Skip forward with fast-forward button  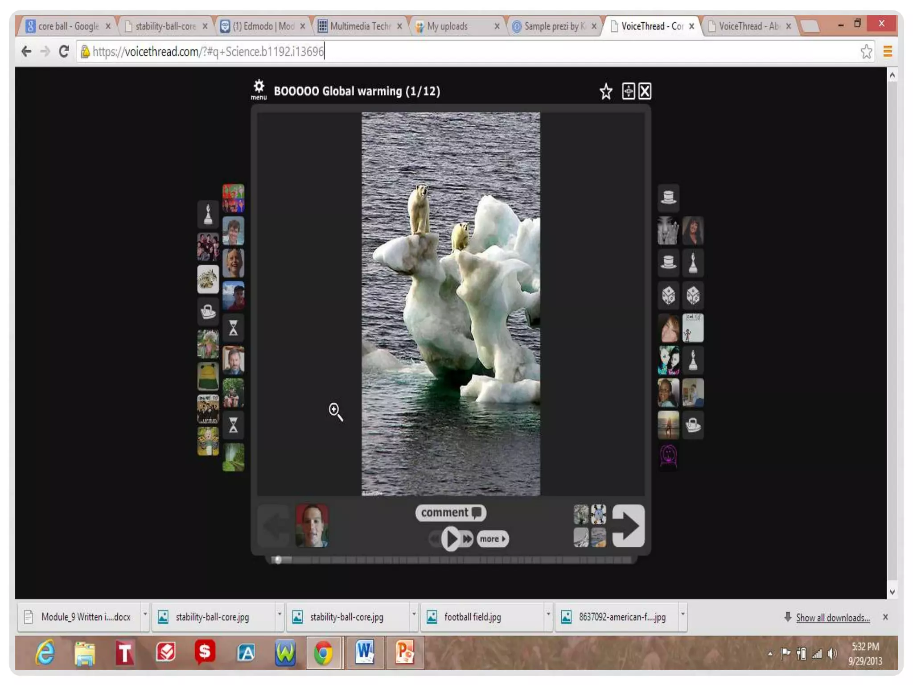(467, 539)
